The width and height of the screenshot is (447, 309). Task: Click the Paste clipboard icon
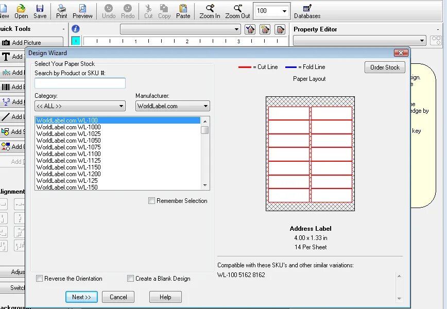click(x=183, y=12)
